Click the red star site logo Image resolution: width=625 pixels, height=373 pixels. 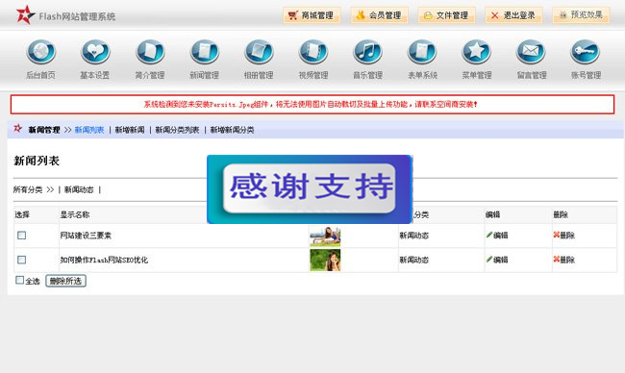(25, 14)
